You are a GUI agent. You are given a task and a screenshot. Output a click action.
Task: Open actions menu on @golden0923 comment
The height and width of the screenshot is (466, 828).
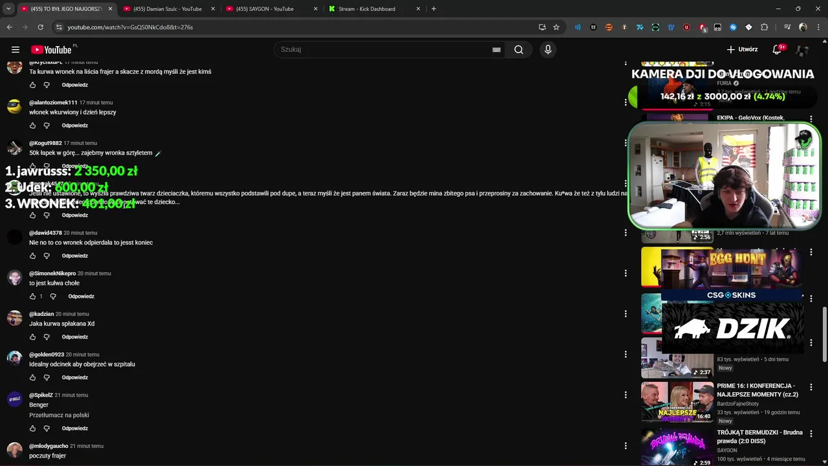coord(626,355)
